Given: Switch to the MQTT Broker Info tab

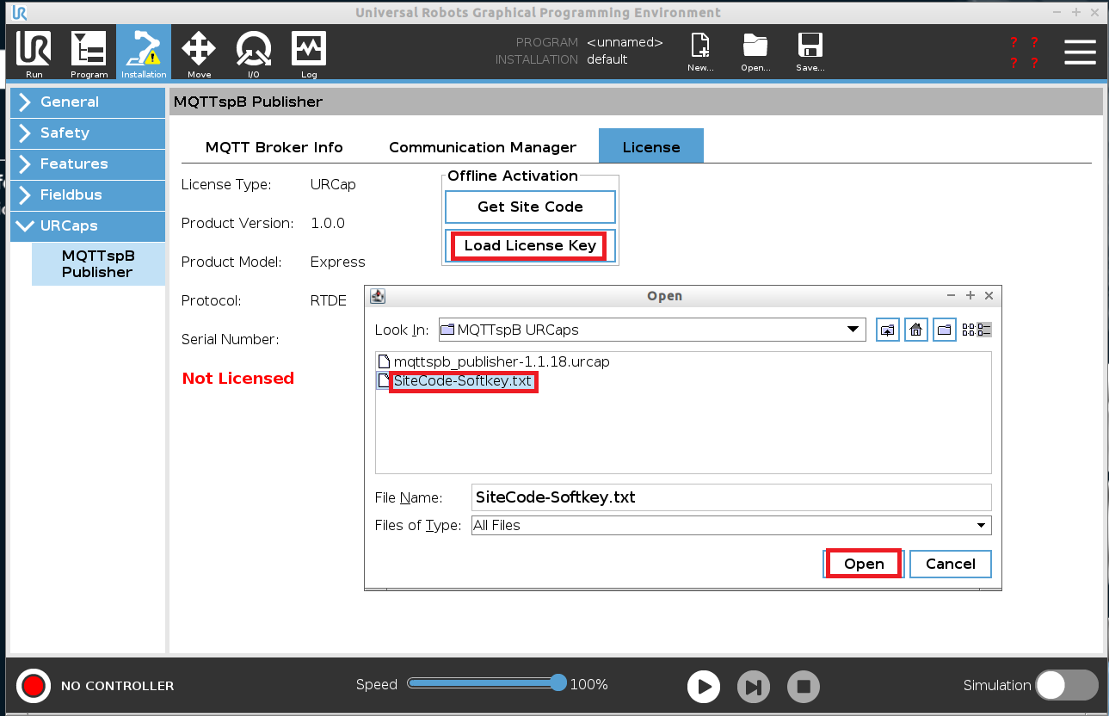Looking at the screenshot, I should (x=274, y=147).
